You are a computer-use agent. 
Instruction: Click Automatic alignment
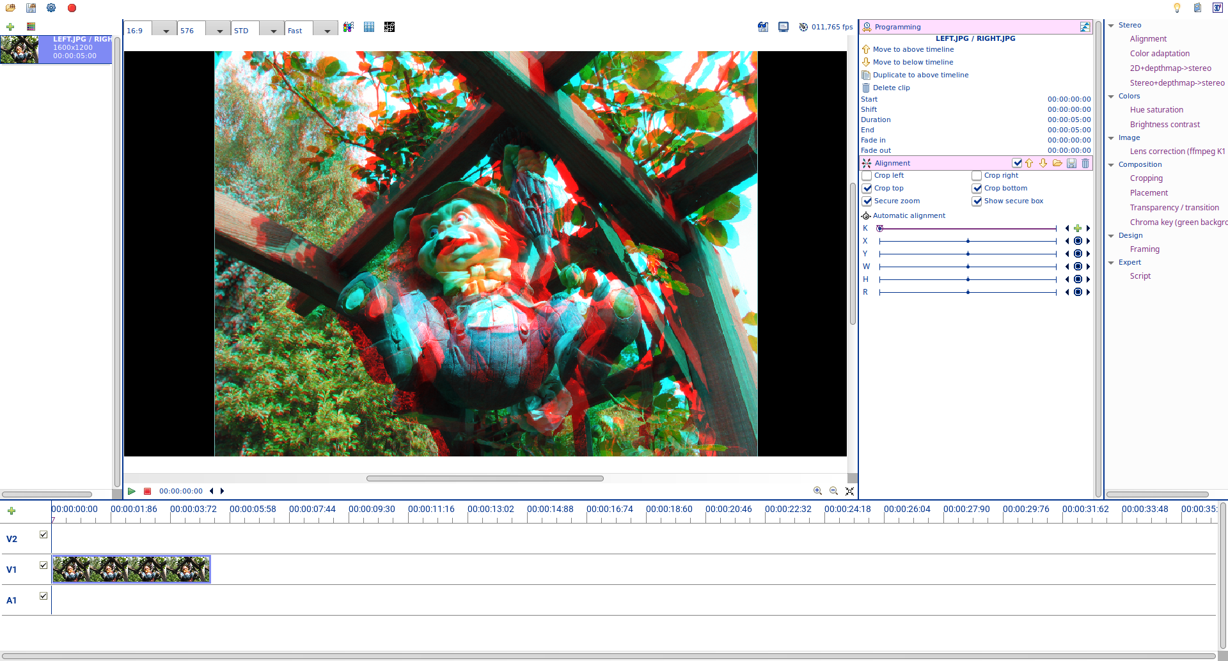point(909,216)
